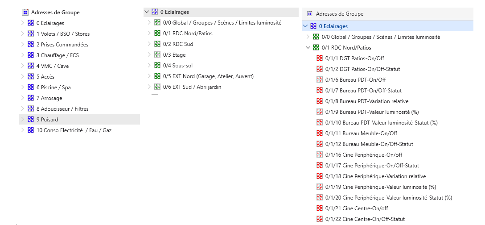
Task: Click the blue icon beside 6 Piscine / Spa
Action: (x=31, y=87)
